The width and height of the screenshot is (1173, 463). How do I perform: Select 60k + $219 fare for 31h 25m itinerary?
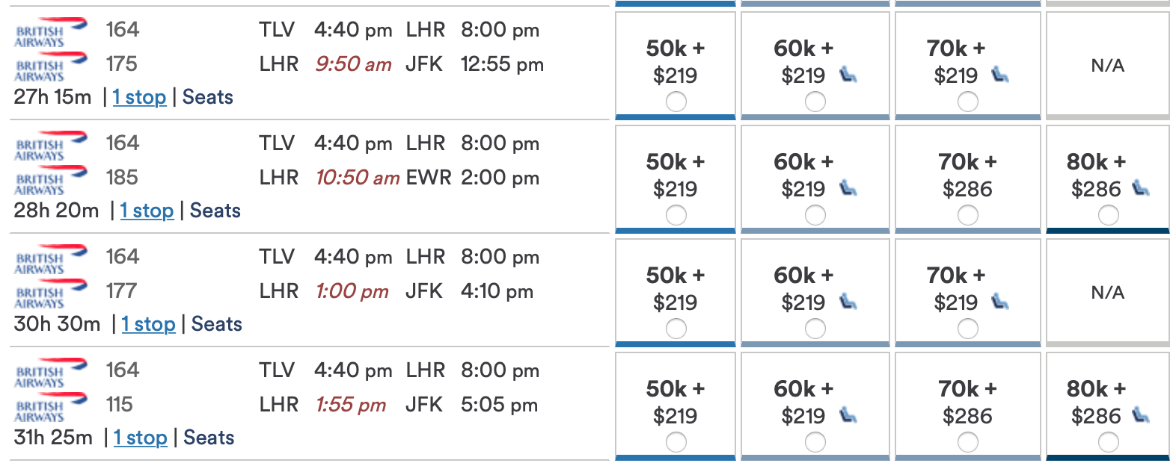(815, 442)
